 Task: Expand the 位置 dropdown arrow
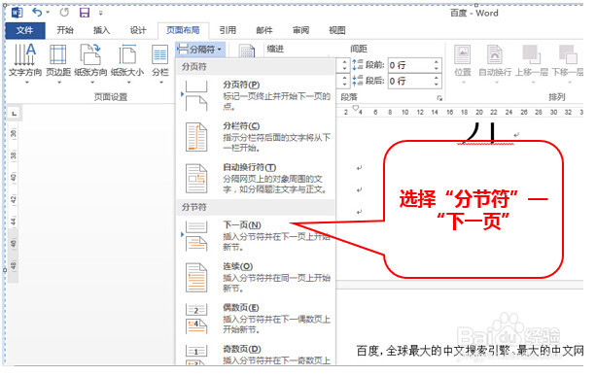click(x=464, y=82)
